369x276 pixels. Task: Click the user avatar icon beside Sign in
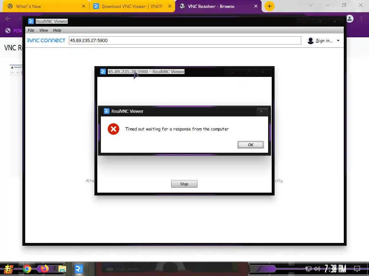[310, 41]
